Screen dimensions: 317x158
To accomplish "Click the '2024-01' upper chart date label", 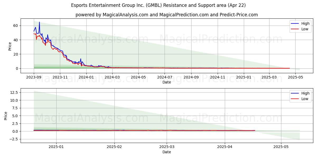I will coord(86,77).
